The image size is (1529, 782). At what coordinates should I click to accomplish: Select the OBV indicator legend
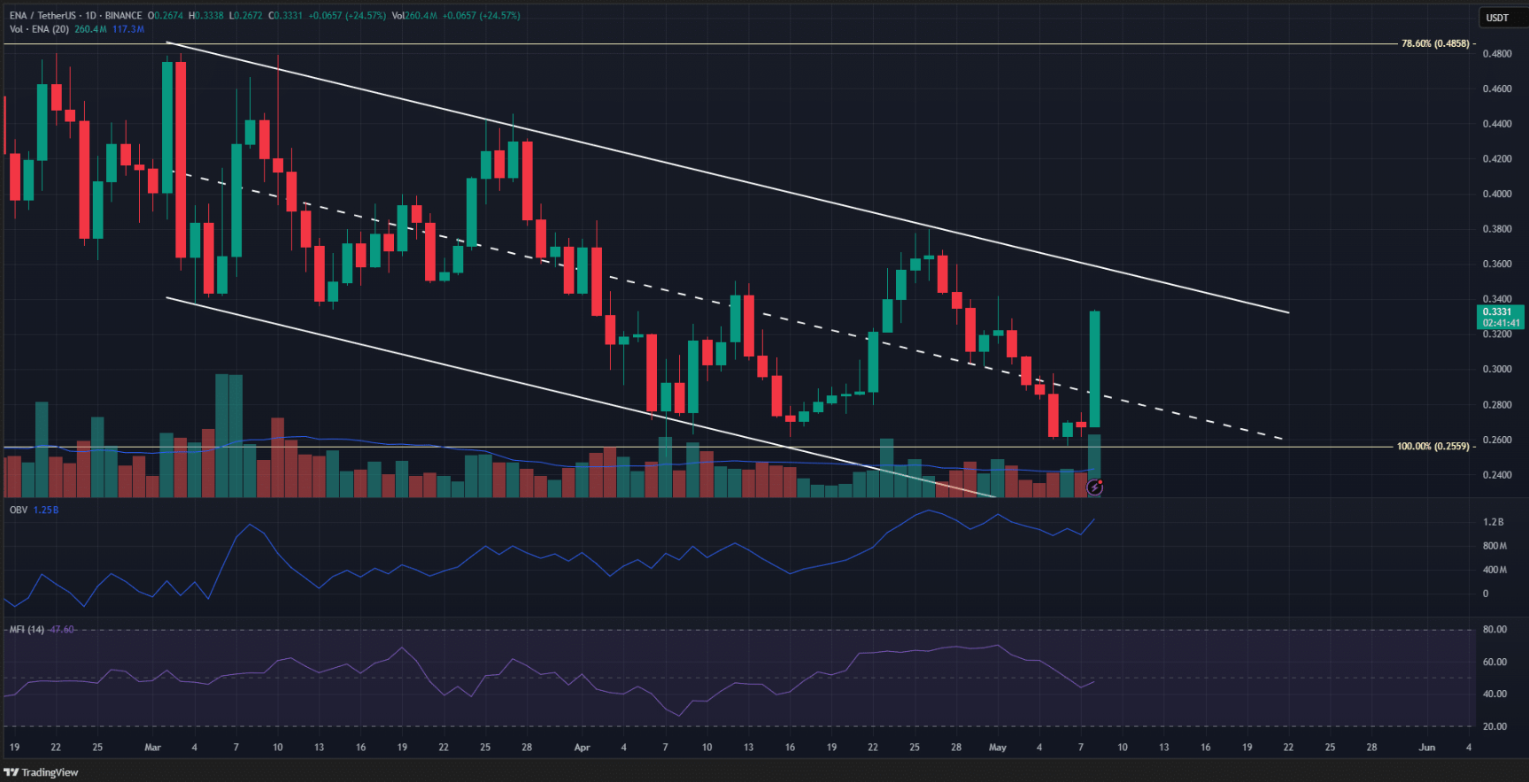click(18, 510)
